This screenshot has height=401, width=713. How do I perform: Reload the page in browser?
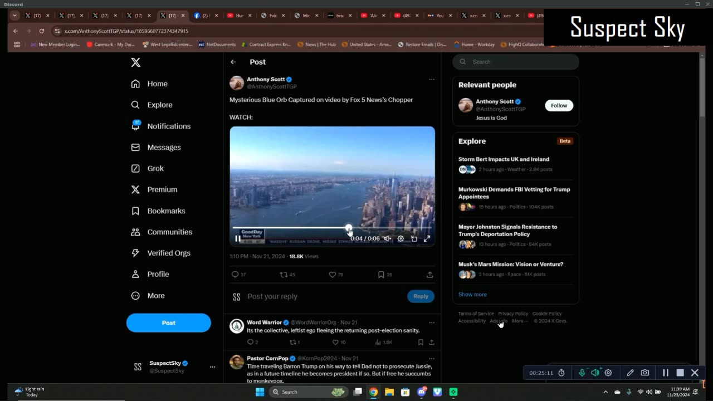tap(41, 31)
